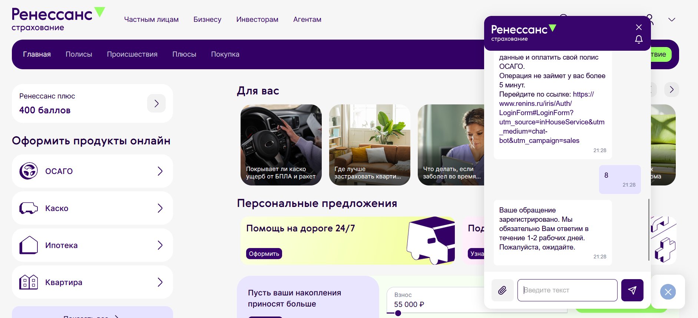Open the profile dropdown chevron in the header
This screenshot has height=318, width=698.
coord(672,19)
